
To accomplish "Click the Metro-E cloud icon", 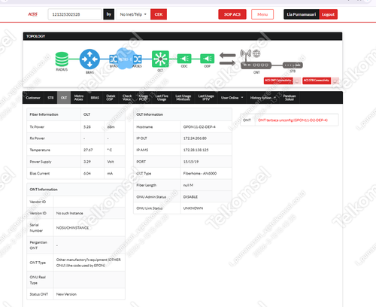I will click(125, 59).
